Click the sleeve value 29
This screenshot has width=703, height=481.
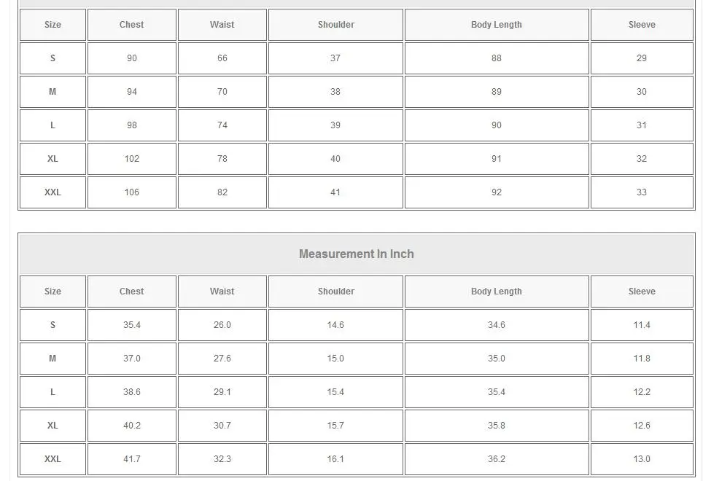pyautogui.click(x=642, y=58)
